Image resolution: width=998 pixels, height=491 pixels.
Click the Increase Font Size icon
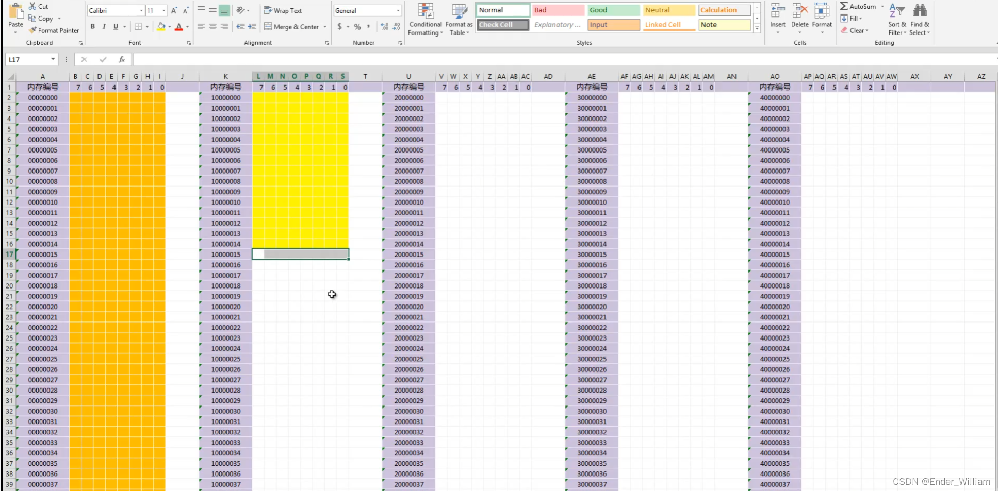(174, 11)
